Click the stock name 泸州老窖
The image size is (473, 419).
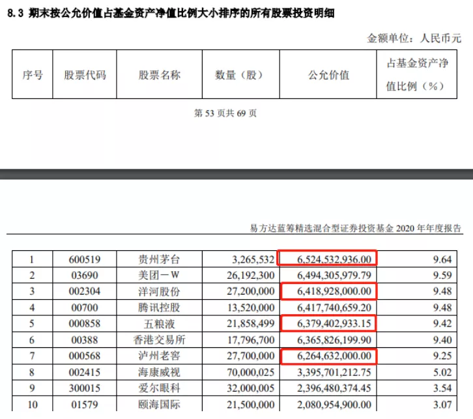(x=159, y=356)
